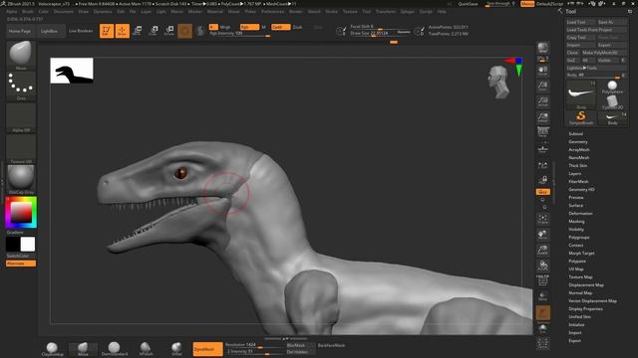The width and height of the screenshot is (638, 358).
Task: Open the Zplugin menu
Action: tap(408, 12)
